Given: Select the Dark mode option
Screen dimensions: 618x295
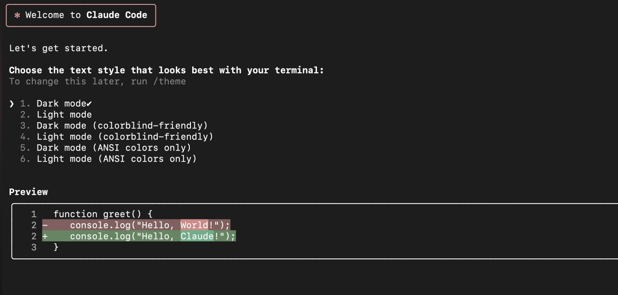Looking at the screenshot, I should [x=56, y=103].
